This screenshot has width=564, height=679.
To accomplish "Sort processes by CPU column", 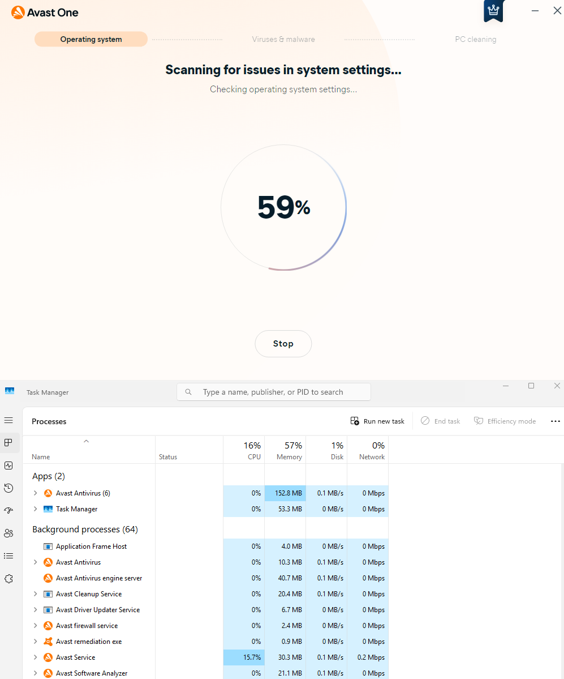I will [244, 450].
